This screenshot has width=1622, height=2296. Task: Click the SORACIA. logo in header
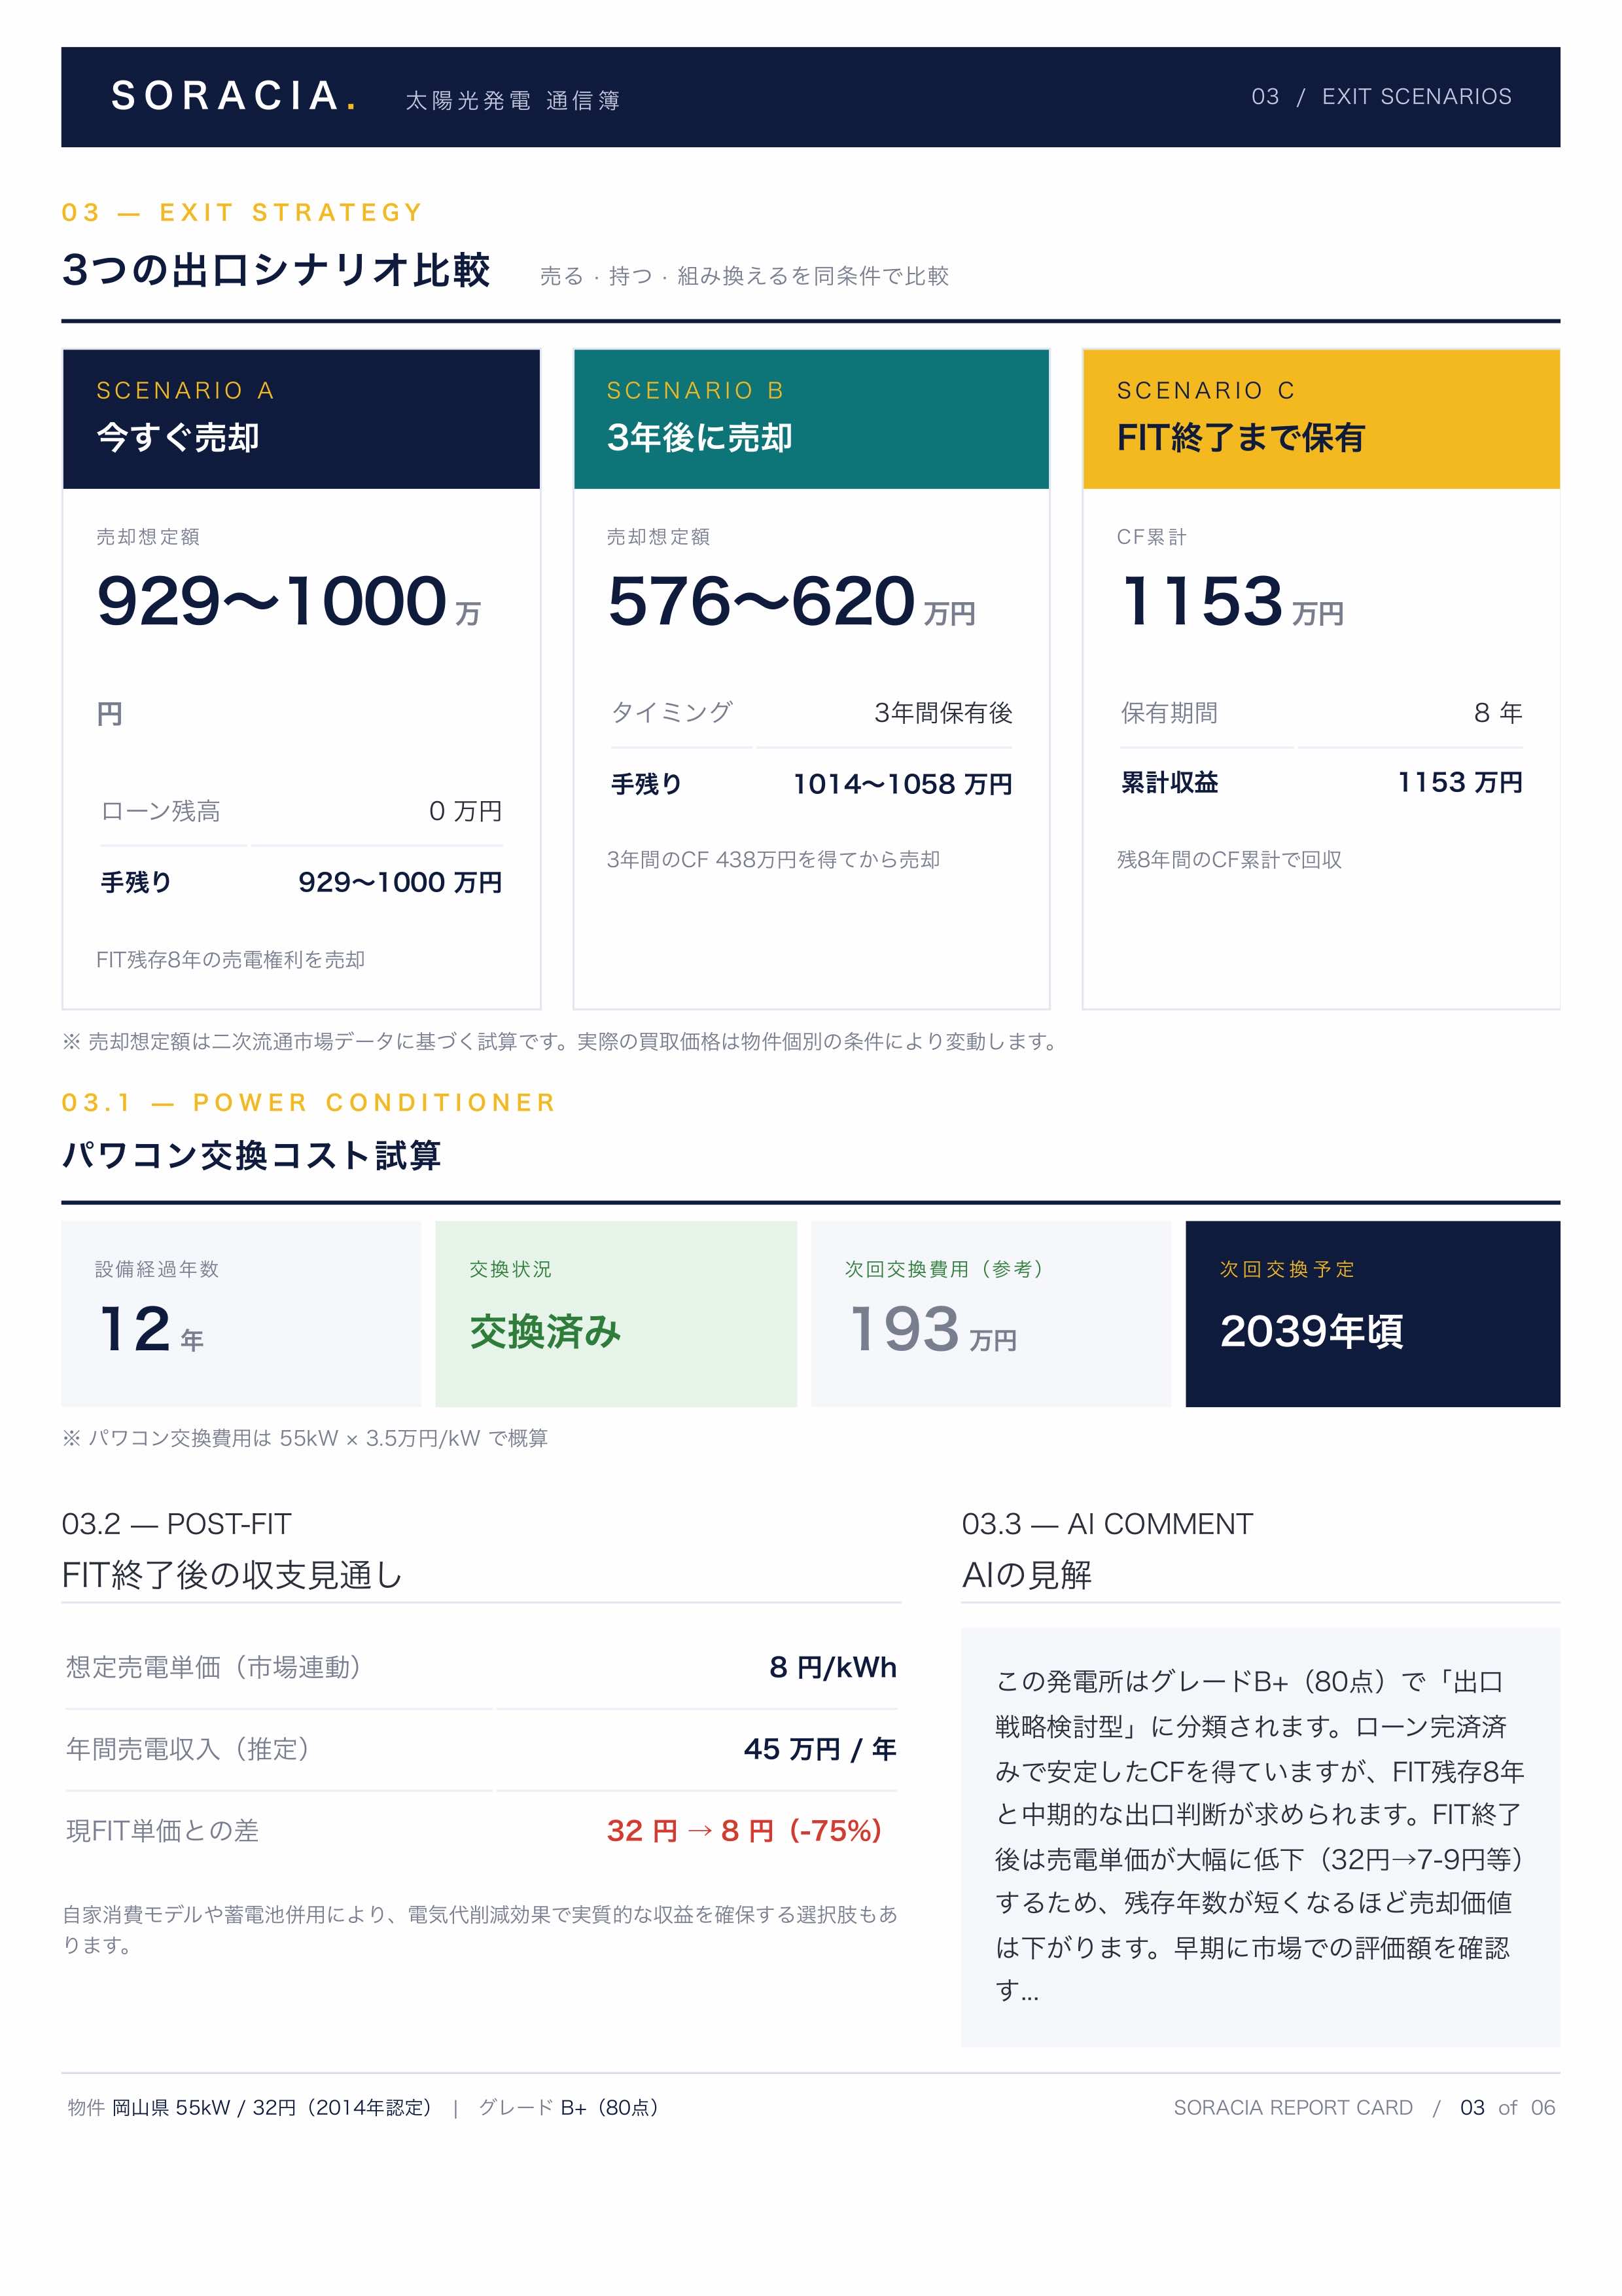(233, 96)
